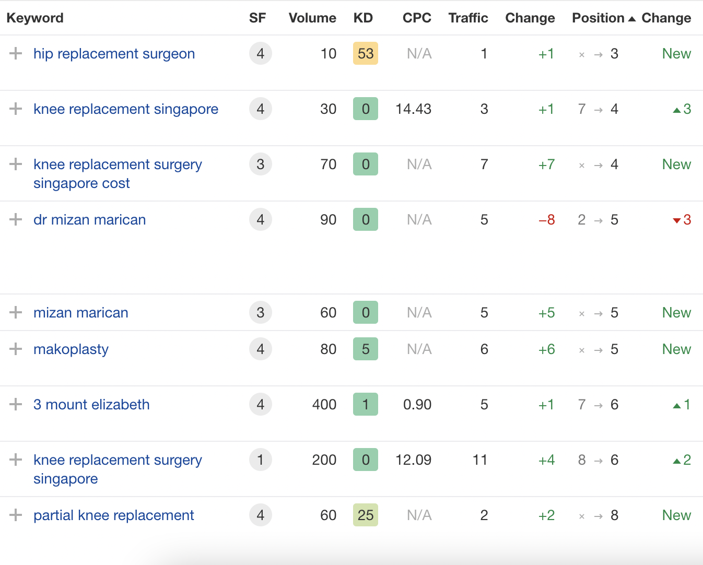Open the dr mizan marican keyword link
The height and width of the screenshot is (565, 703).
point(89,219)
